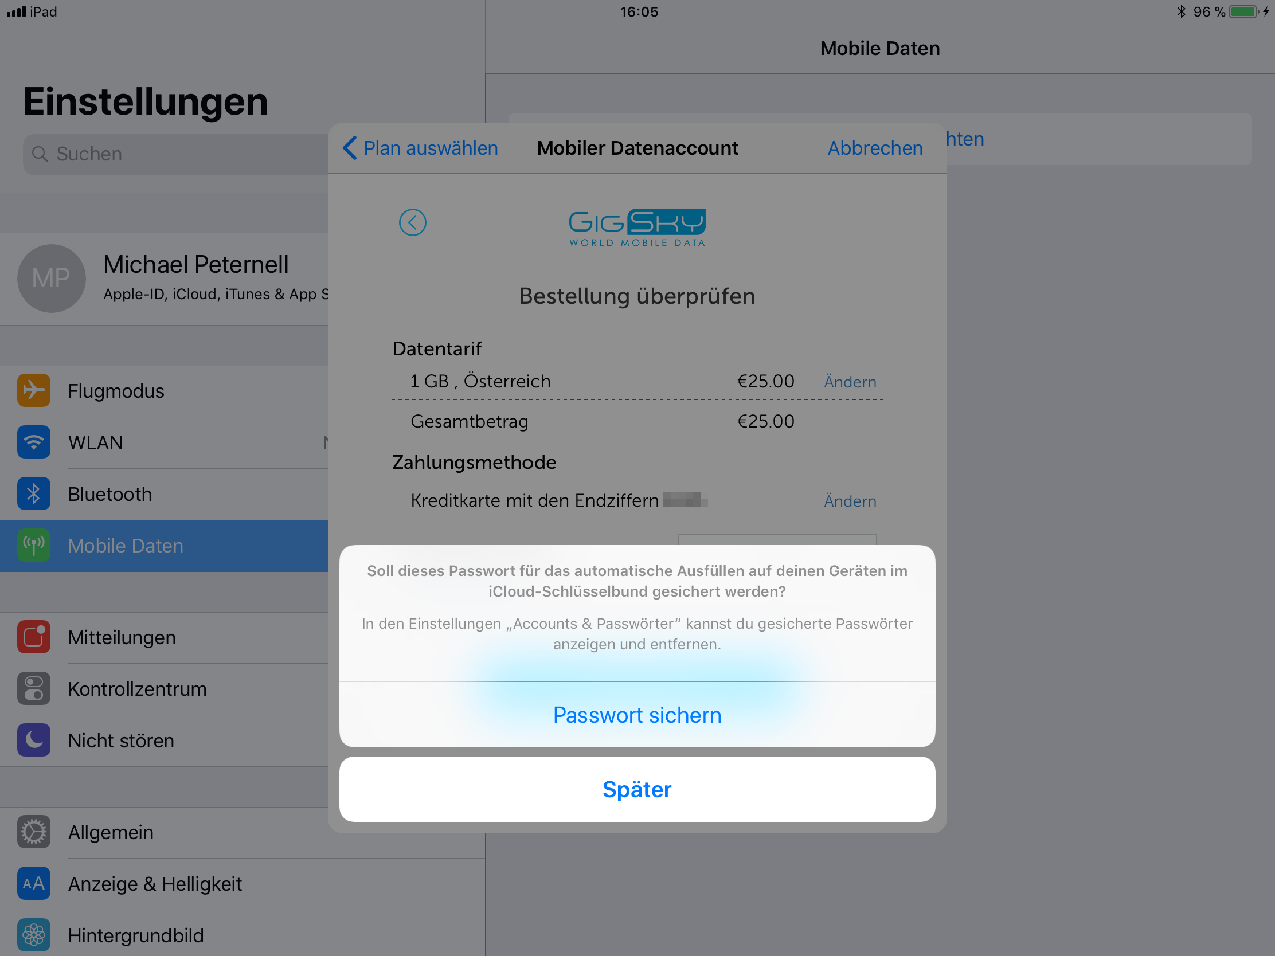Tap the WLAN wifi icon
Image resolution: width=1275 pixels, height=956 pixels.
coord(33,442)
